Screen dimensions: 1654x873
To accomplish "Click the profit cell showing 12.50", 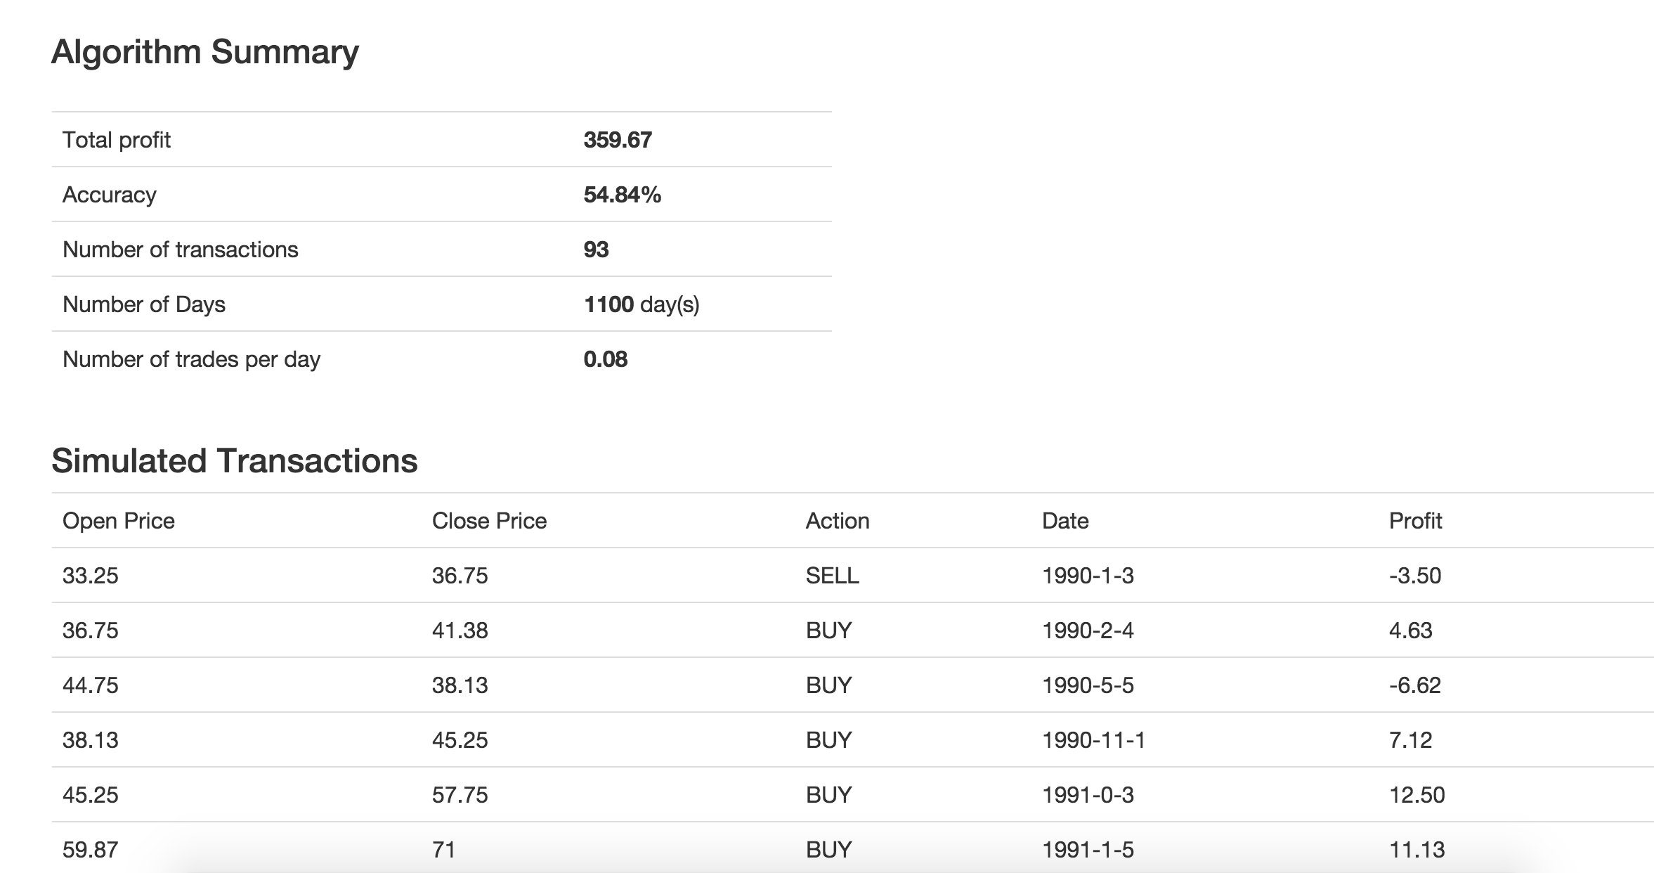I will tap(1417, 795).
